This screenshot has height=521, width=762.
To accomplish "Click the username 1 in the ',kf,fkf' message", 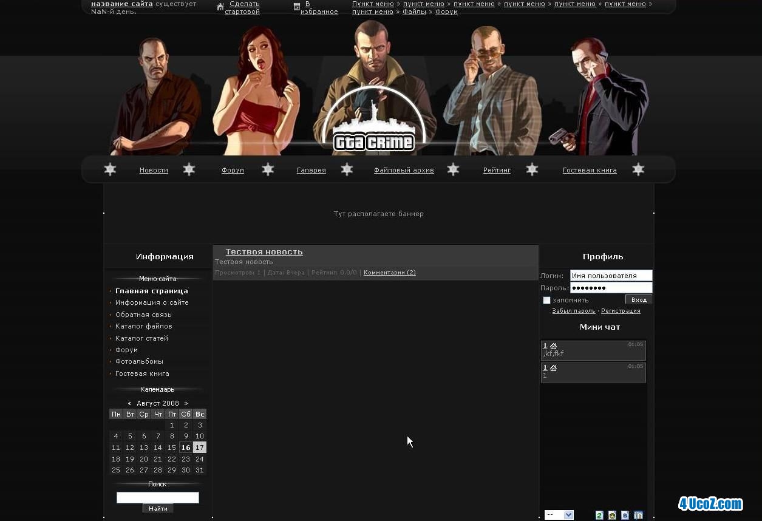I will [x=545, y=346].
